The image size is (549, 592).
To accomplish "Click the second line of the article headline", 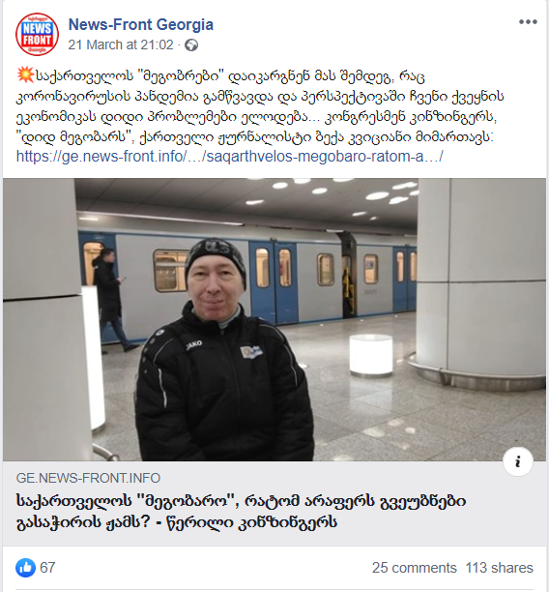I will click(x=177, y=522).
